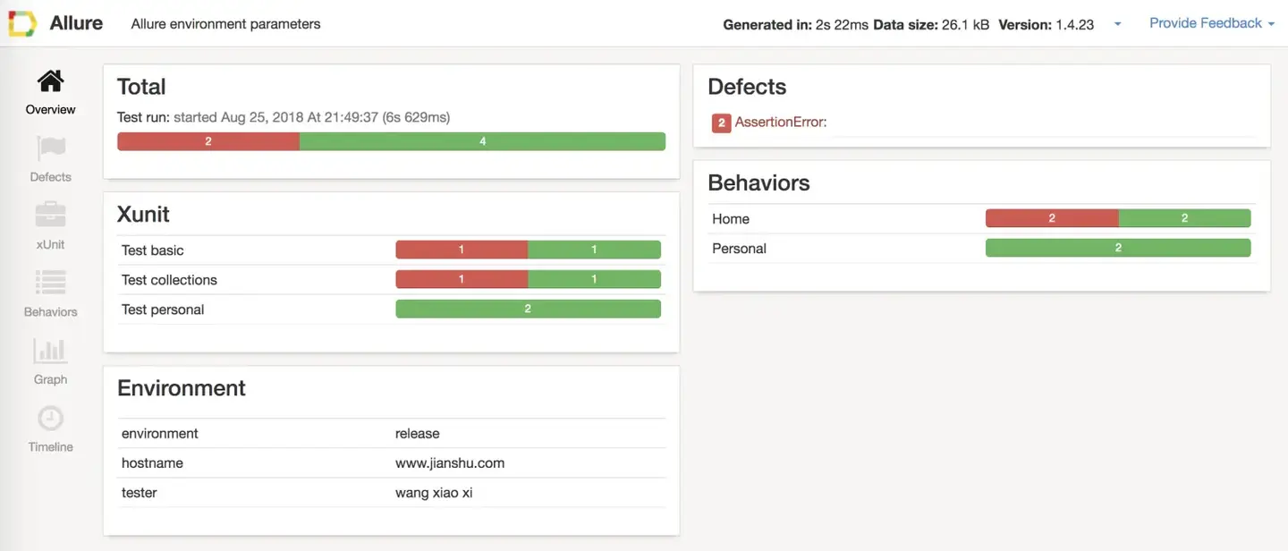The height and width of the screenshot is (551, 1288).
Task: Expand the version dropdown caret
Action: (x=1117, y=24)
